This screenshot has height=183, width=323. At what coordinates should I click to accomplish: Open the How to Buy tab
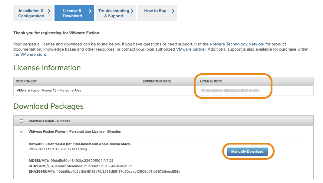coord(155,11)
